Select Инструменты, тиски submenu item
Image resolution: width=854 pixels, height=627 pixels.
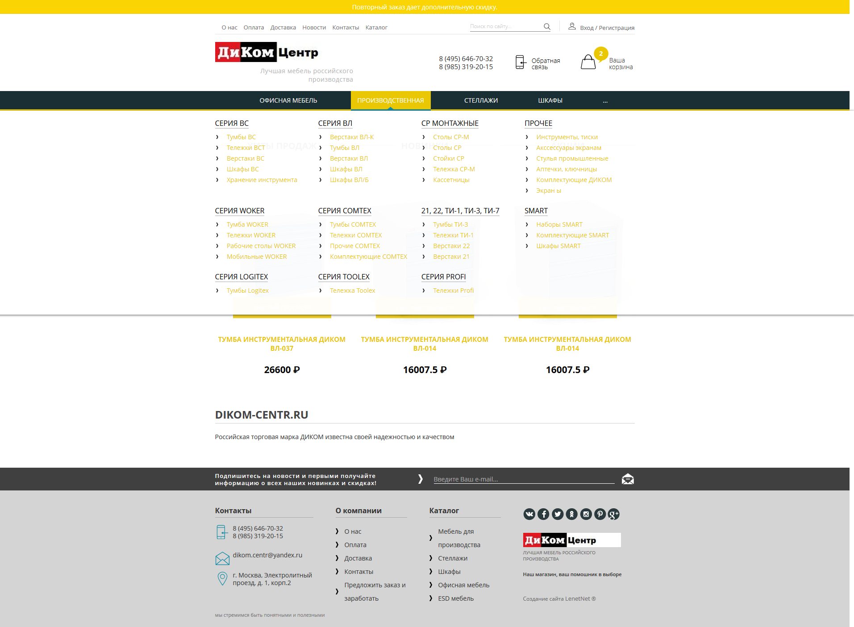[x=567, y=137]
